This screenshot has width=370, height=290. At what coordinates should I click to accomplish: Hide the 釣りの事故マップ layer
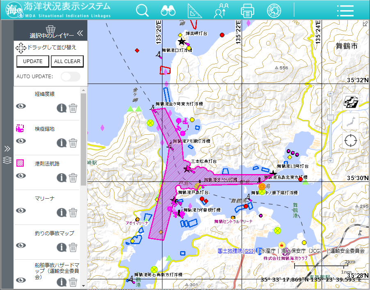point(21,245)
